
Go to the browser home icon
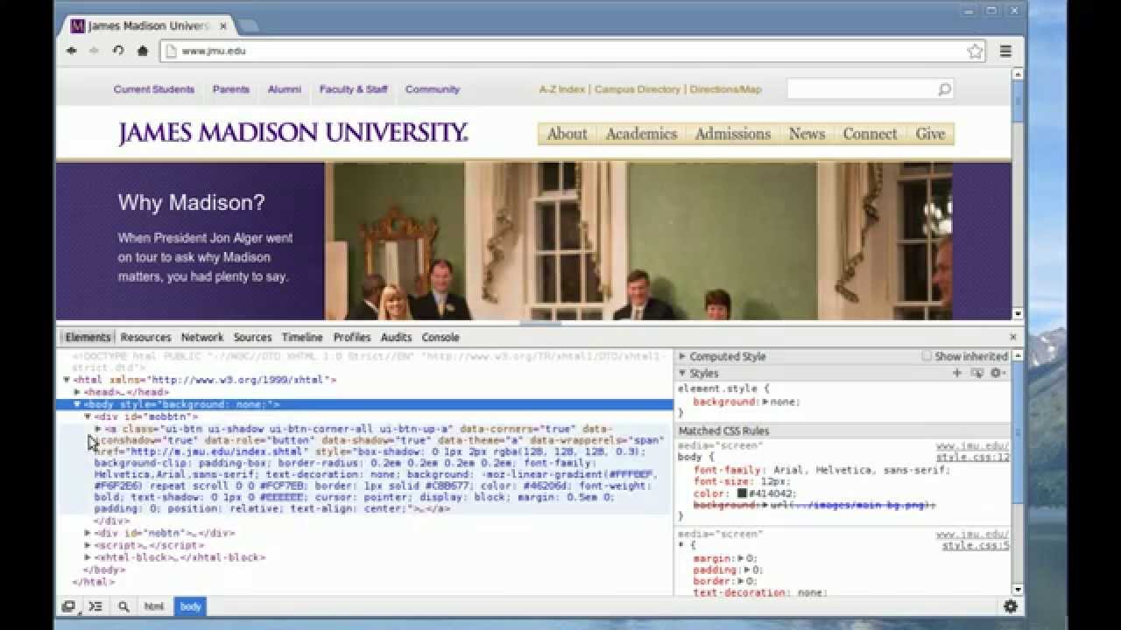[143, 51]
